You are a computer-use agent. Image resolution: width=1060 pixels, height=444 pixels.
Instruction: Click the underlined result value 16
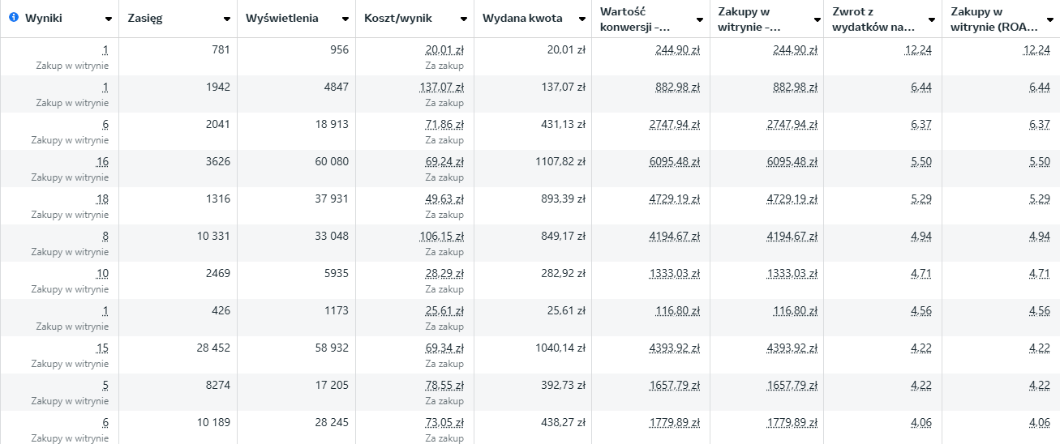[x=102, y=162]
